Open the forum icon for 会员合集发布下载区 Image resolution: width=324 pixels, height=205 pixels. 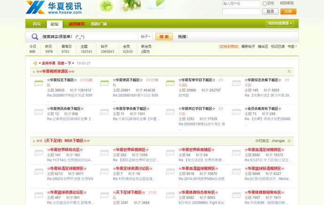(236, 112)
